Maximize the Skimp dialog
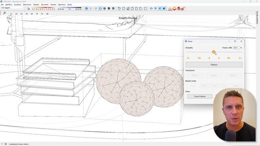Viewport: 260px width, 146px height. pos(235,41)
